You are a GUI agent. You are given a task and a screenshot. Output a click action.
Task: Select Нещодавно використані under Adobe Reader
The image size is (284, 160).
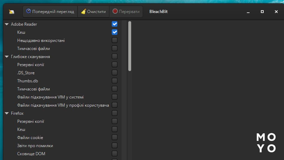[41, 41]
